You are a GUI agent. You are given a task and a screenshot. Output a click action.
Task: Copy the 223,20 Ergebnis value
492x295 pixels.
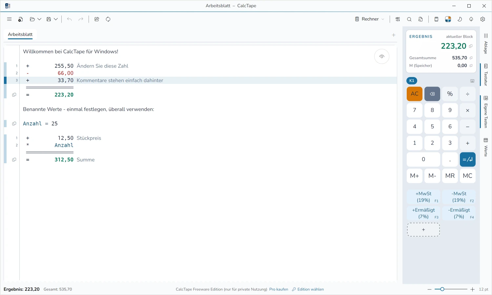coord(471,46)
